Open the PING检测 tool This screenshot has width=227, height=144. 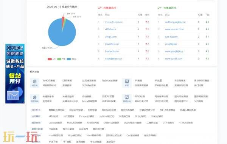pyautogui.click(x=140, y=96)
